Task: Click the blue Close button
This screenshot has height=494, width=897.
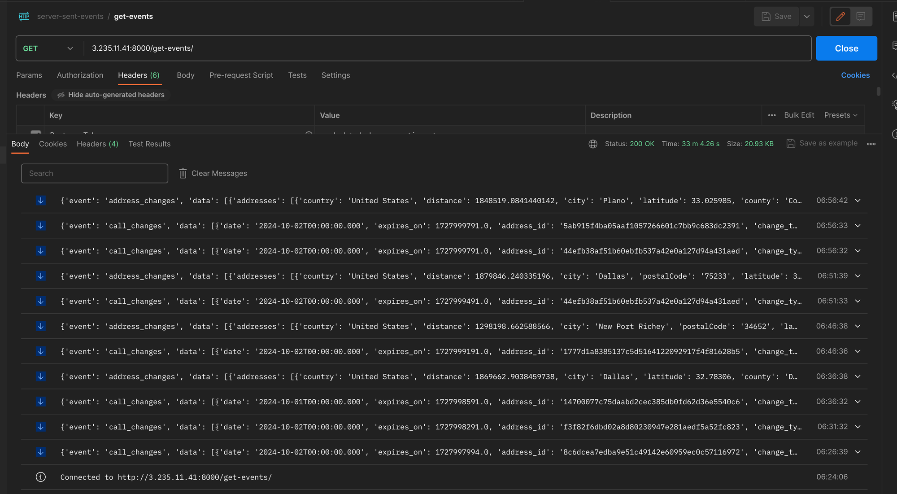Action: 846,48
